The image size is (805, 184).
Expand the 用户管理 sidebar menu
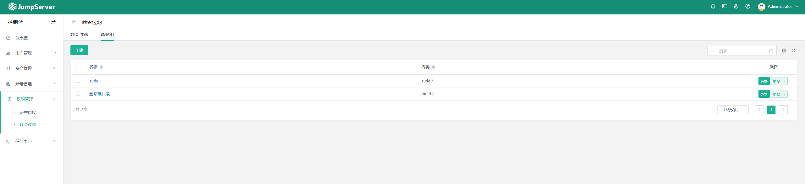(x=31, y=53)
